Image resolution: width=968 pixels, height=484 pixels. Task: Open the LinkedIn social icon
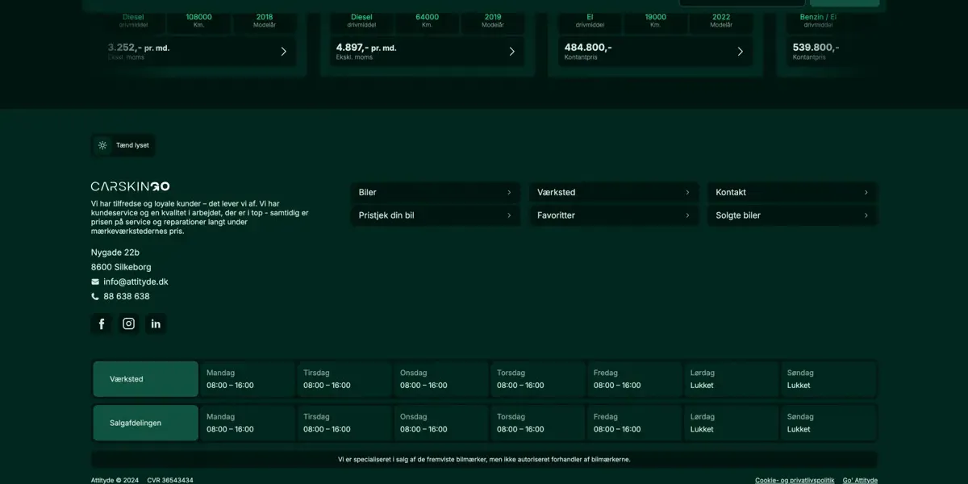156,323
